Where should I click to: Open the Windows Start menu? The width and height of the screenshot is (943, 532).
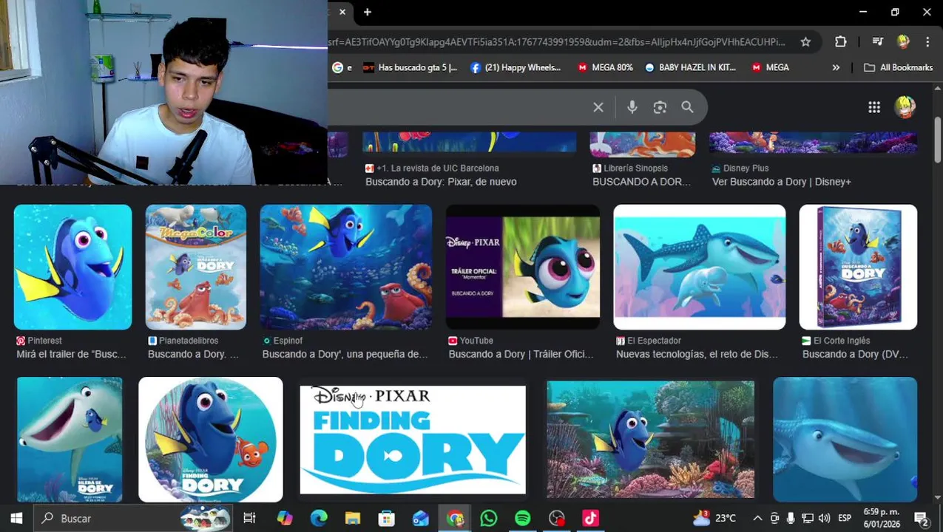point(16,519)
